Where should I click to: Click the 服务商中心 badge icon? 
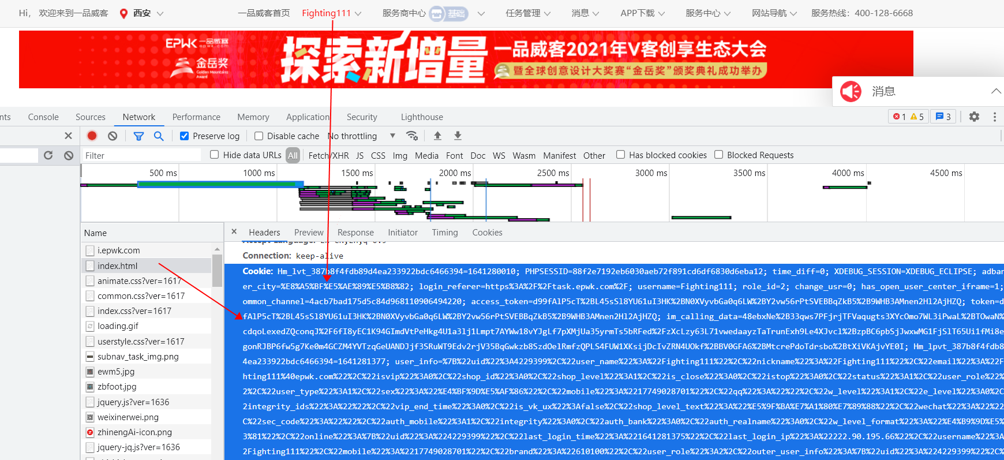(449, 13)
